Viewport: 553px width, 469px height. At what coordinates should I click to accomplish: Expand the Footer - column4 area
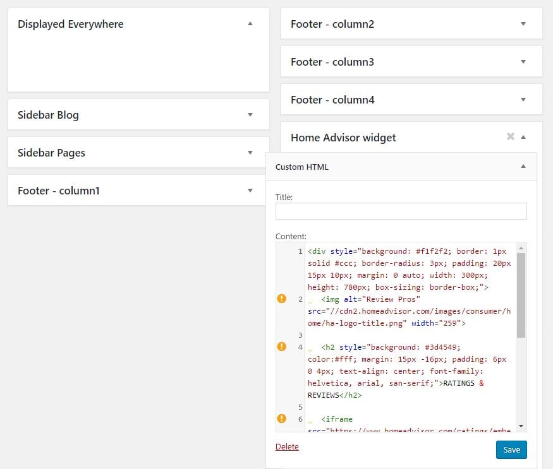[523, 99]
